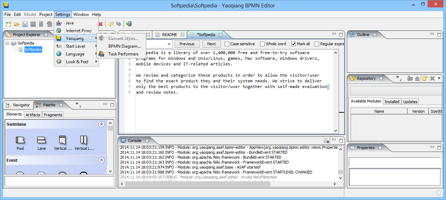Switch to the Artifacts palette tab
Image resolution: width=446 pixels, height=200 pixels.
pyautogui.click(x=33, y=115)
